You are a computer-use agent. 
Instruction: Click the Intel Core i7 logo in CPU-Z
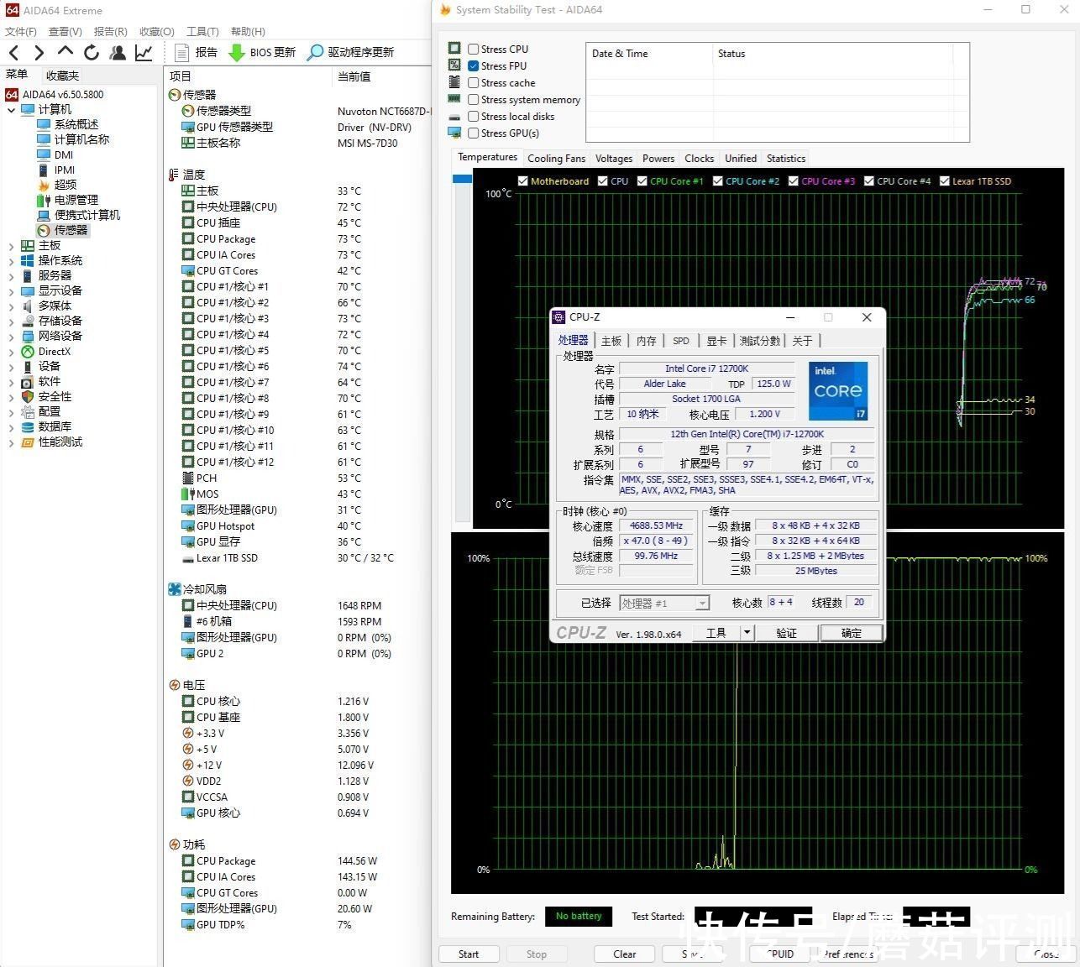pyautogui.click(x=838, y=390)
